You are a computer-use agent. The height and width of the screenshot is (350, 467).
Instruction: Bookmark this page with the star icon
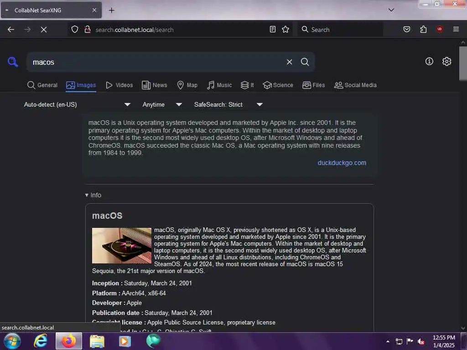285,29
